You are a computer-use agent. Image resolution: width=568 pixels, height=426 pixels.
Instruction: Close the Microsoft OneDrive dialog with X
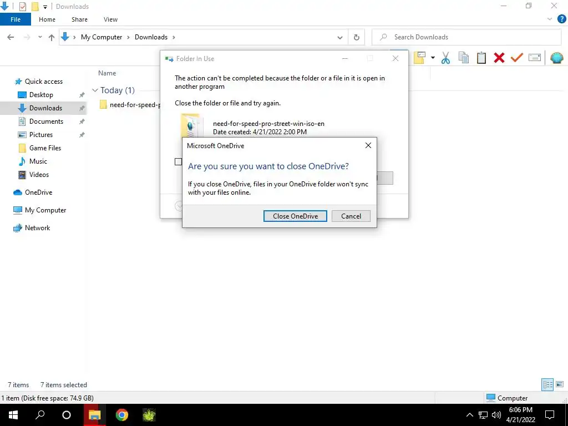click(368, 145)
